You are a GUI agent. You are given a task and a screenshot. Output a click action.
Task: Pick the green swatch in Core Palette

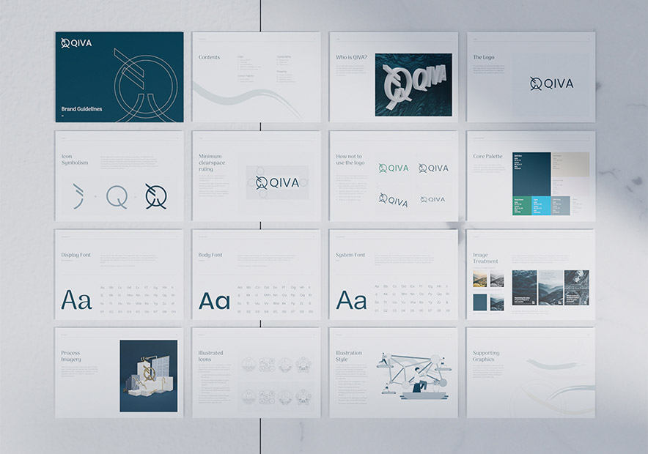pos(521,206)
